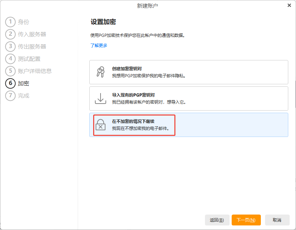Screen dimensions: 296x230
Task: Cancel setup with the 取消 button
Action: pyautogui.click(x=277, y=220)
